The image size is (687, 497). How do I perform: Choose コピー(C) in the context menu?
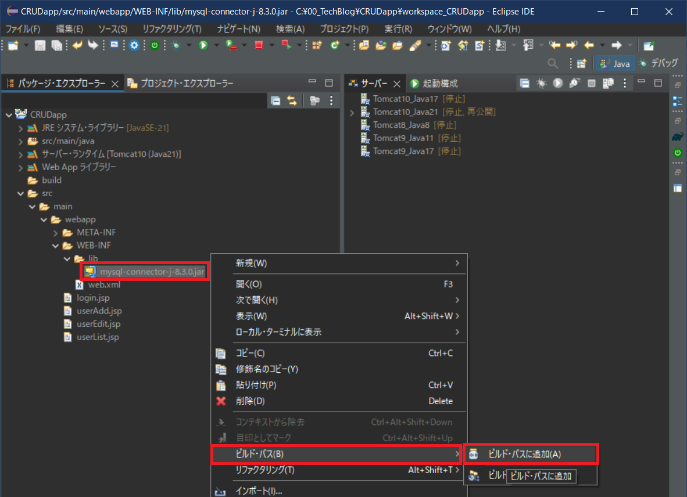coord(339,353)
